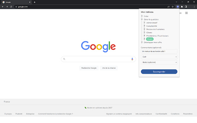View site info via the lock icon

pyautogui.click(x=16, y=7)
